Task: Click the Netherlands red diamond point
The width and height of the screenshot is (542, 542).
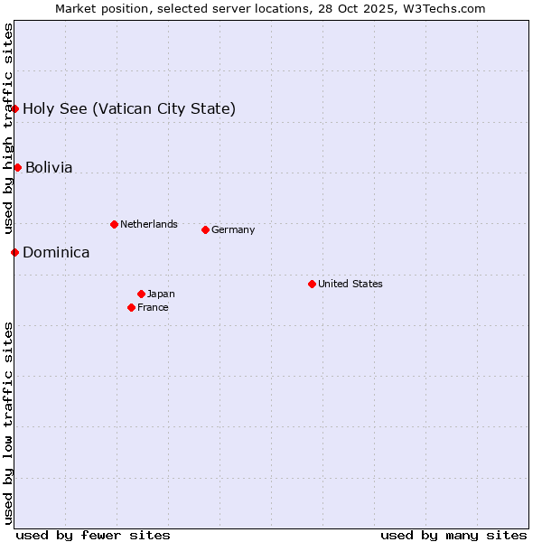Action: pyautogui.click(x=114, y=224)
